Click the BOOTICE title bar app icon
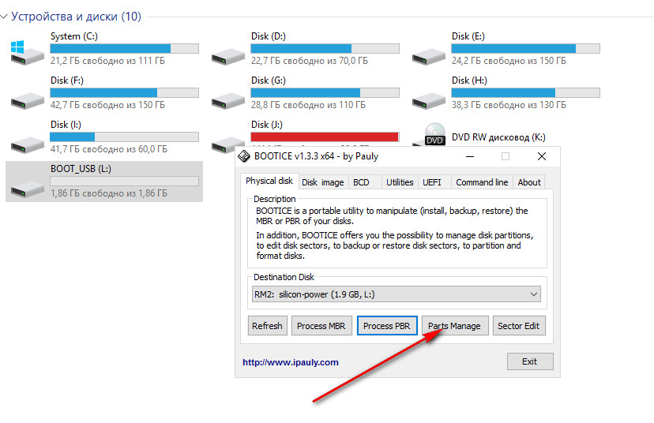This screenshot has width=654, height=423. (245, 156)
